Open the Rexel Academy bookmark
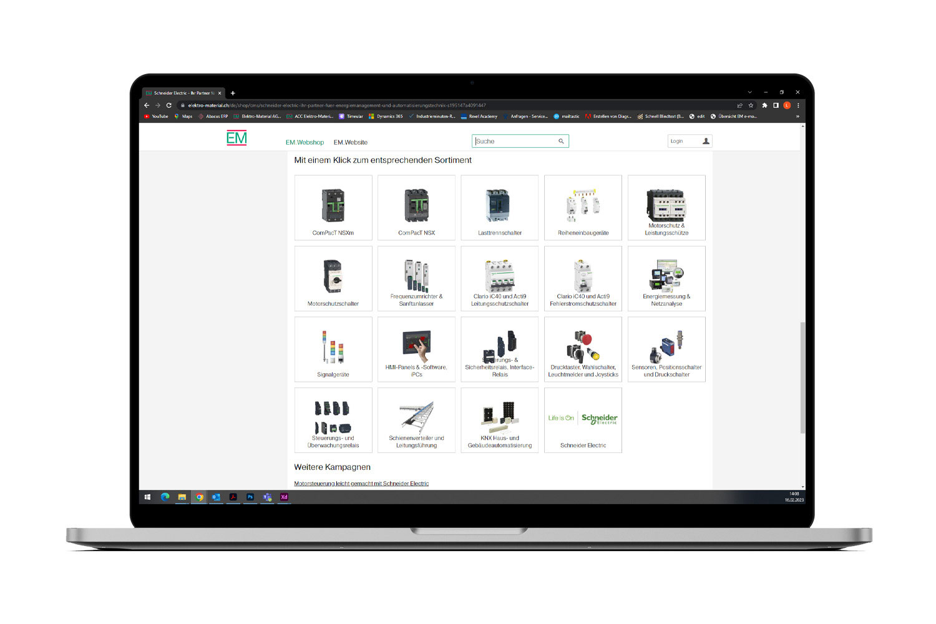The image size is (936, 624). click(479, 116)
